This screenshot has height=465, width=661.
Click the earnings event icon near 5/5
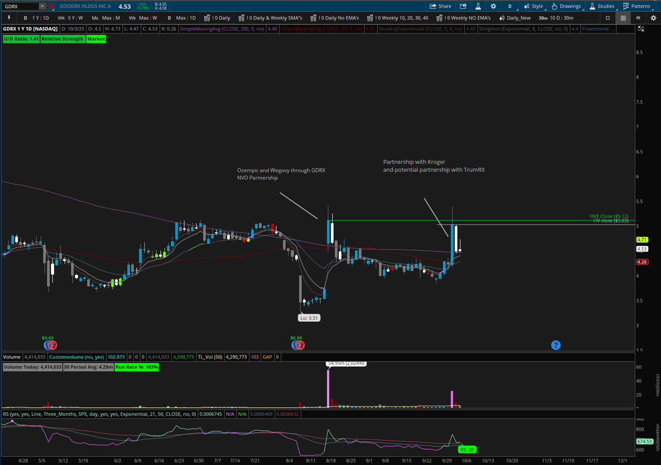(50, 345)
